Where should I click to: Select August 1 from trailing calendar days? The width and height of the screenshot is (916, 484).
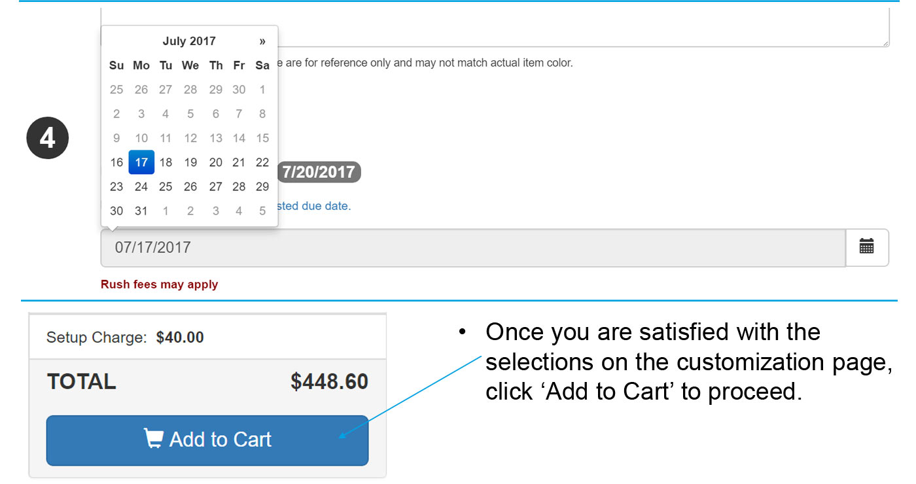pyautogui.click(x=166, y=211)
